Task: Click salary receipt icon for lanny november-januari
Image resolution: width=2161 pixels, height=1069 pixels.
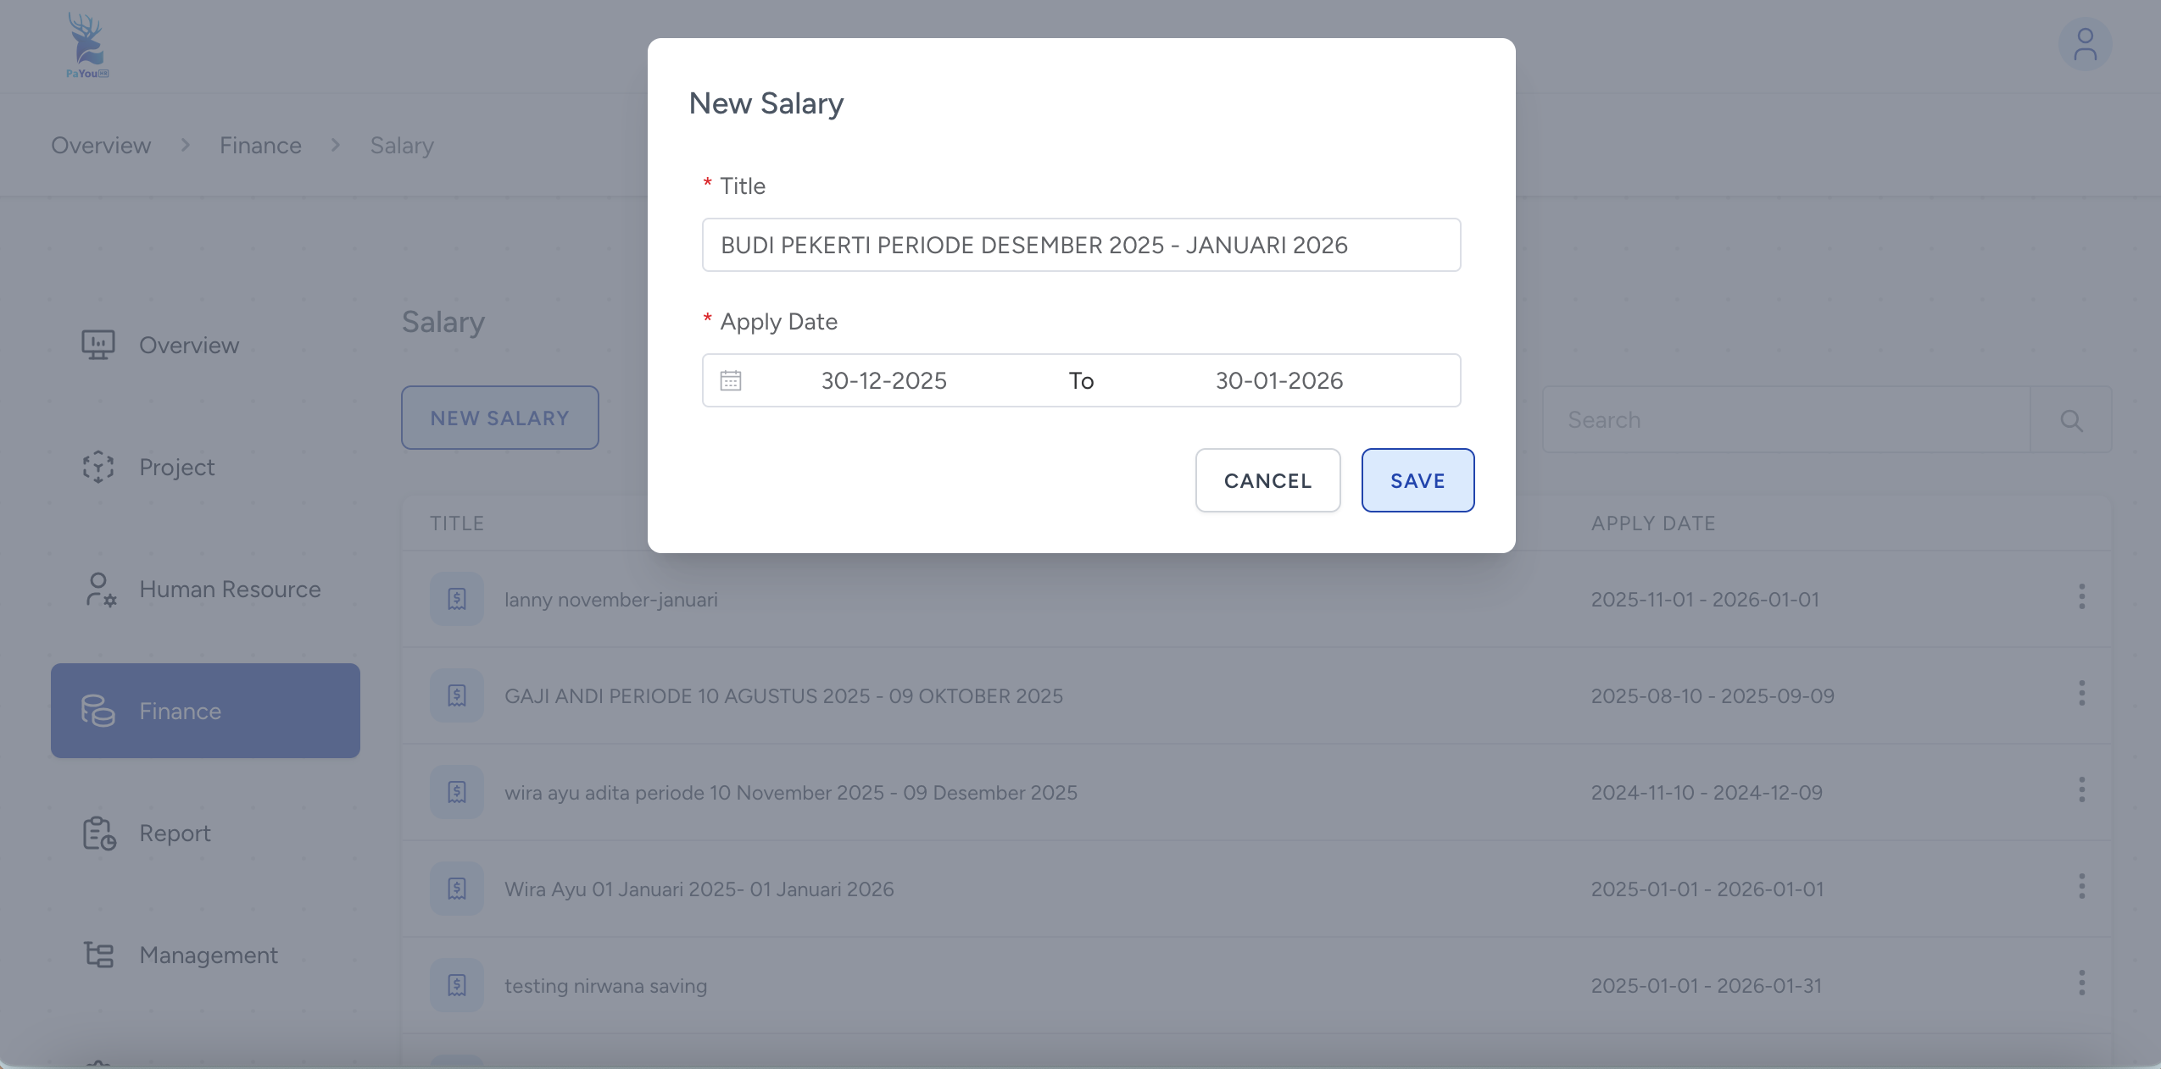Action: pos(457,600)
